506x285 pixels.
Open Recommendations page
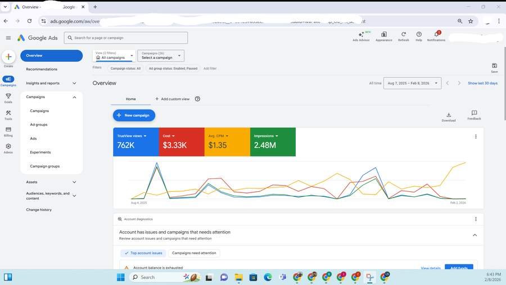[42, 69]
